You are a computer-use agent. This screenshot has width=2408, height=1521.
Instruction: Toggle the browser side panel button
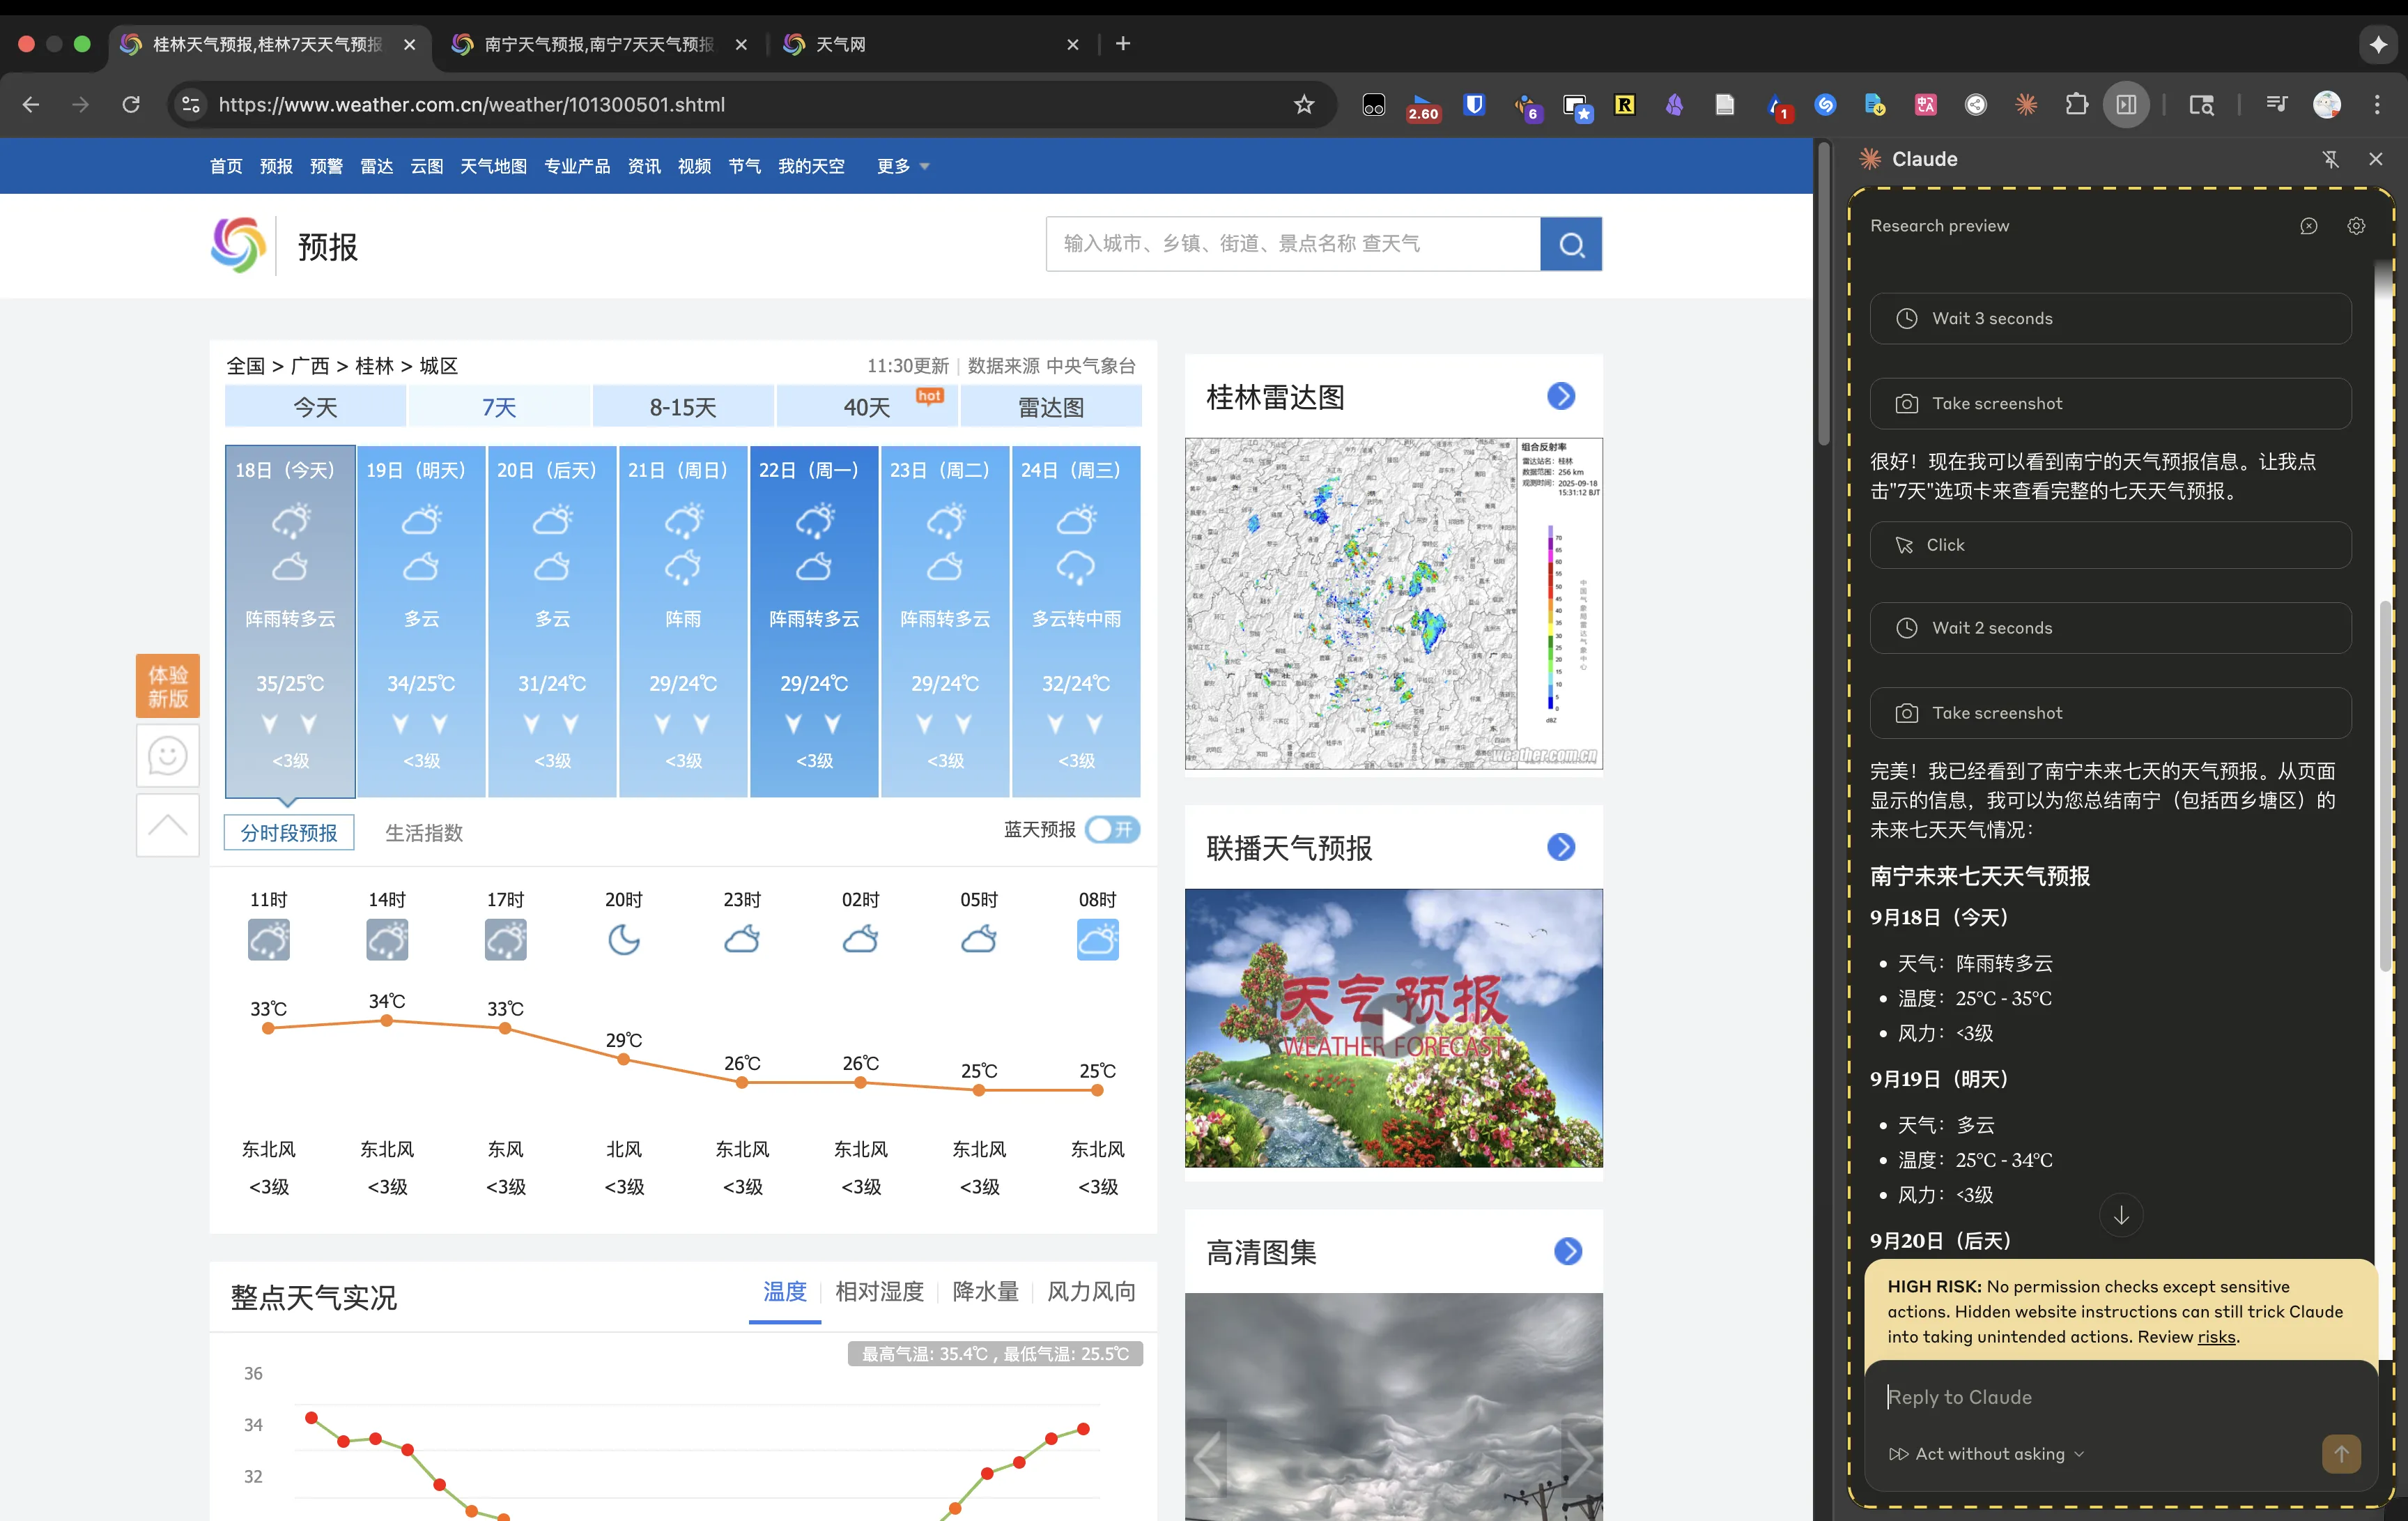coord(2126,104)
